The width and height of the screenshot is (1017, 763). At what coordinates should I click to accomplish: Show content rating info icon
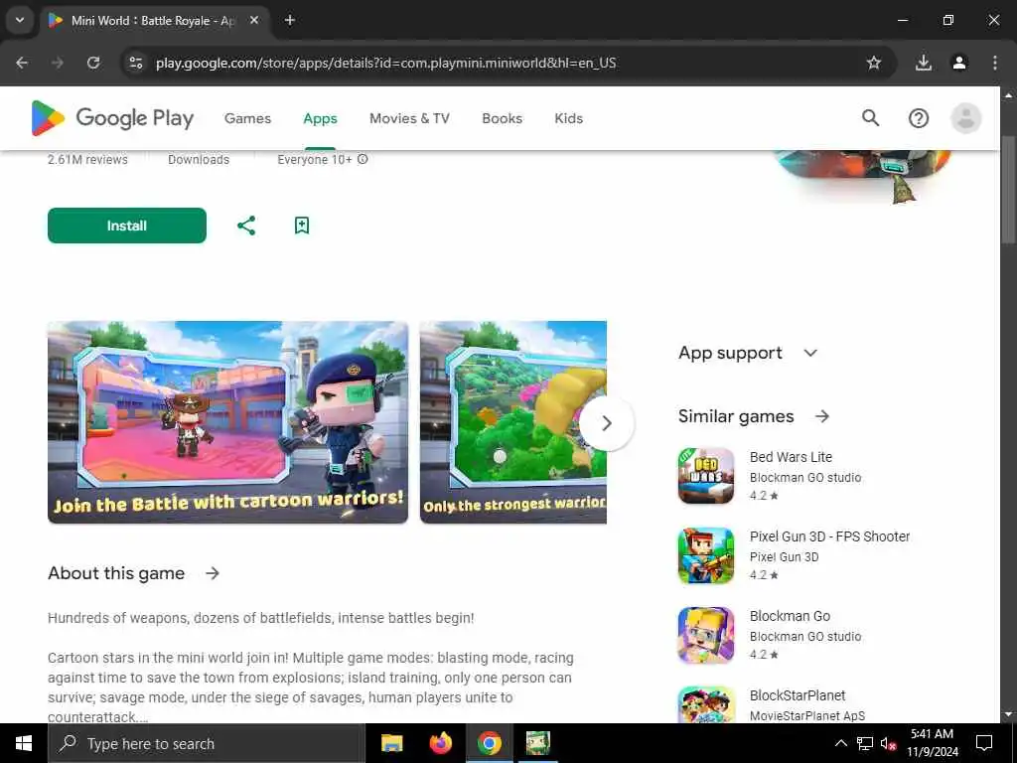pyautogui.click(x=363, y=159)
